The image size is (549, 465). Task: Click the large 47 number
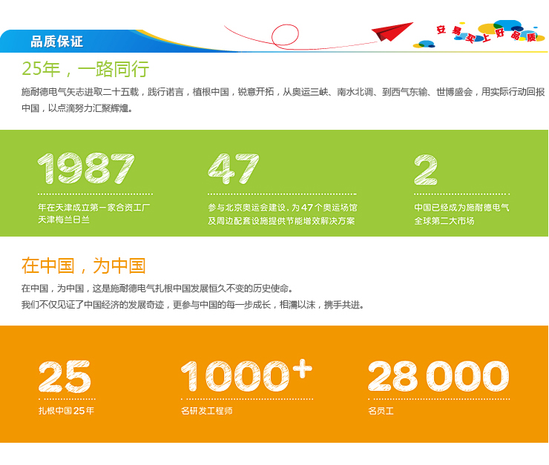(x=234, y=168)
